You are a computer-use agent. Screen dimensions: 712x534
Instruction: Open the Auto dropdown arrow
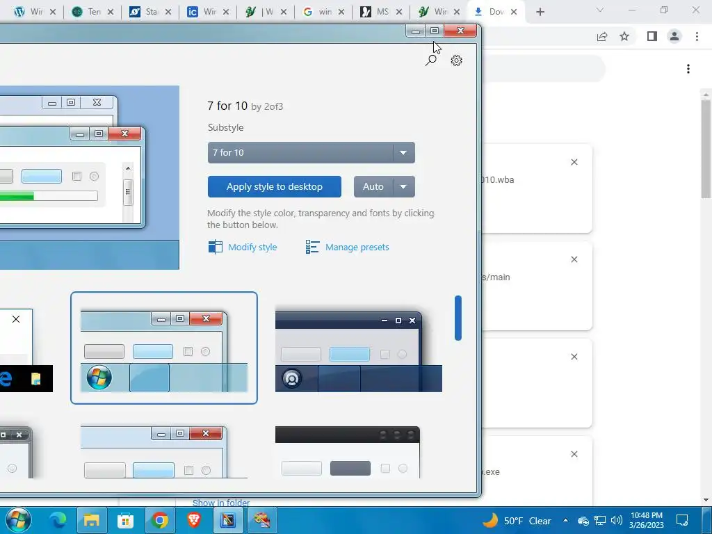pos(404,186)
